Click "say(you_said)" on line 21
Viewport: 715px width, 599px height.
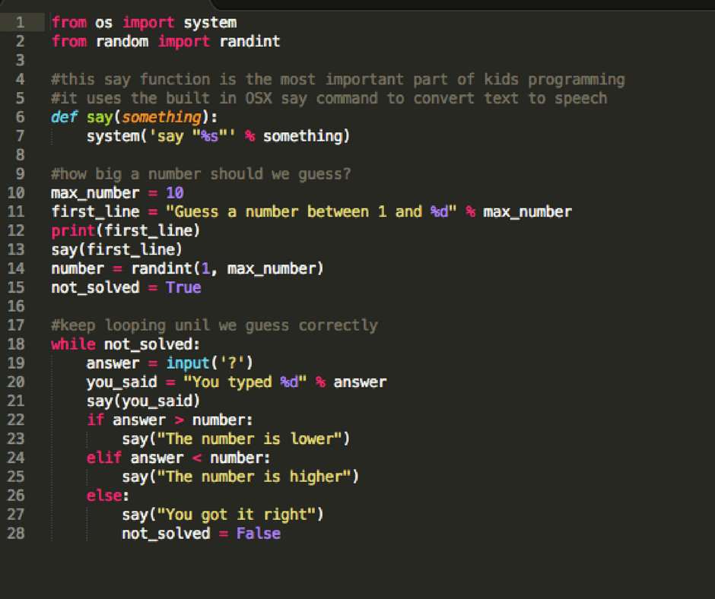click(144, 401)
